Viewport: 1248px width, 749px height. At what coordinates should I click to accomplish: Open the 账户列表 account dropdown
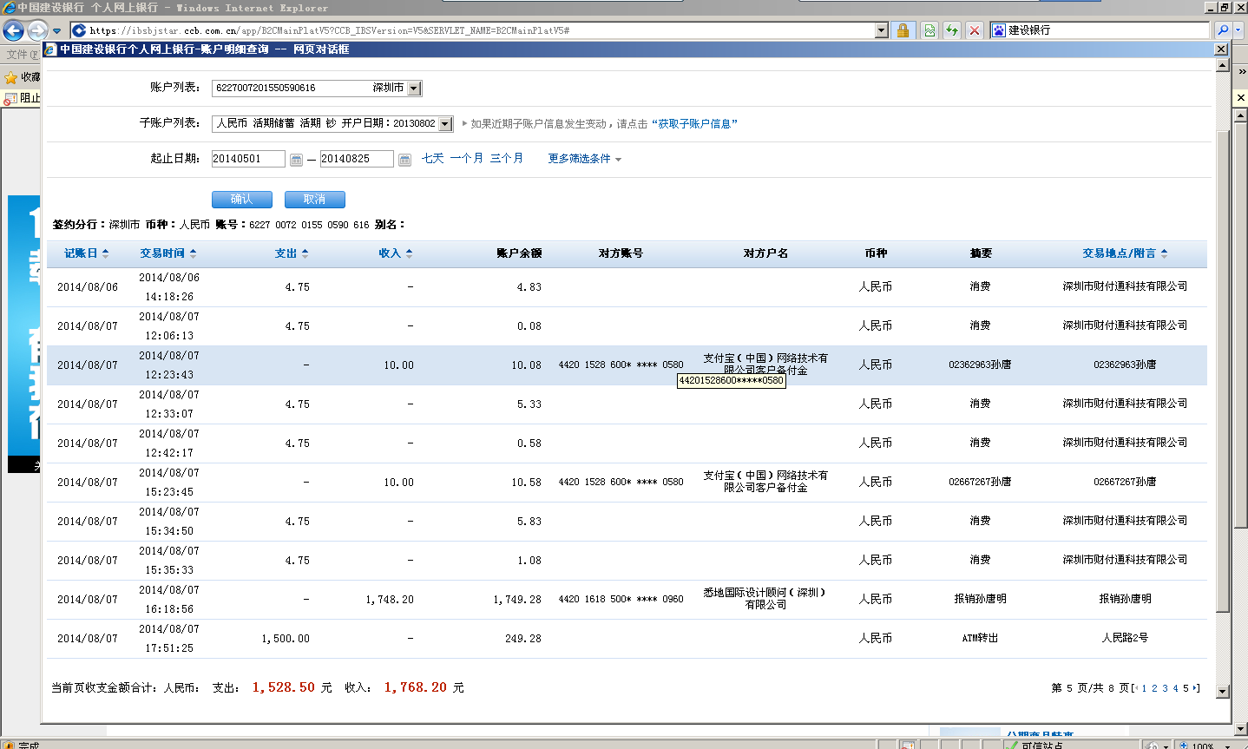coord(414,89)
